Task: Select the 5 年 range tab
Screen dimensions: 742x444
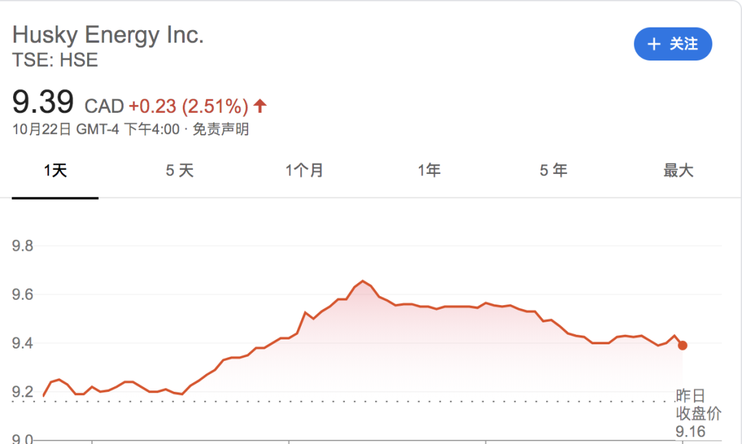Action: (554, 170)
